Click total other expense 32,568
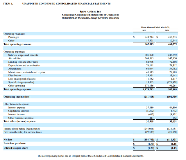 point(150,121)
